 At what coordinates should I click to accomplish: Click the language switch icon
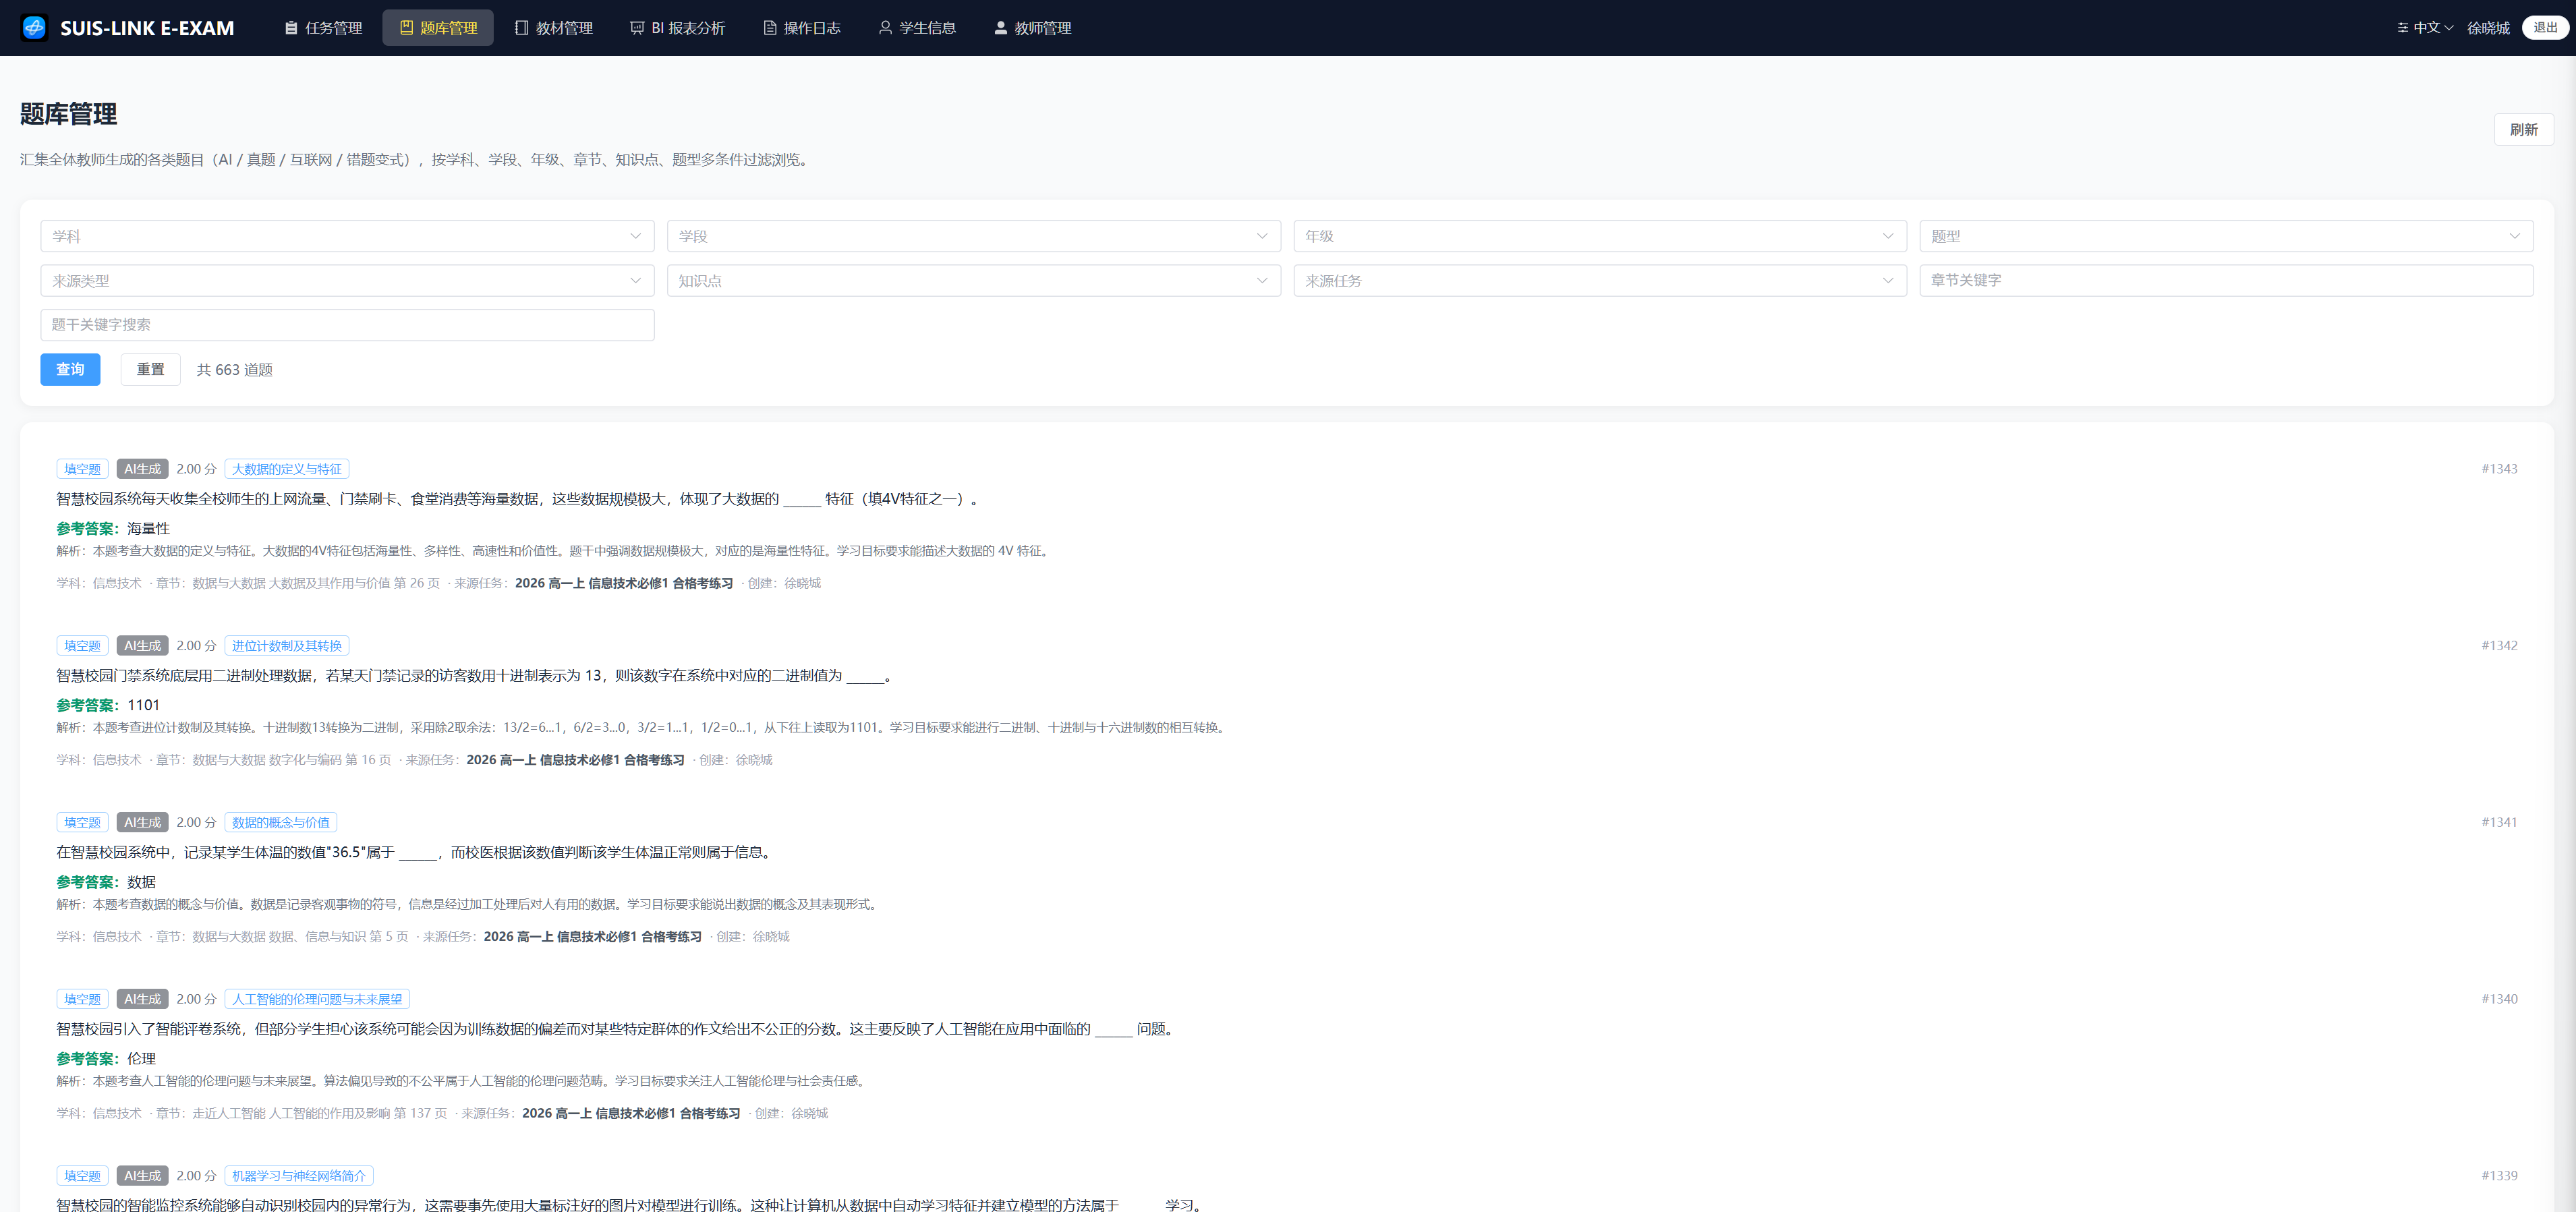(2402, 28)
